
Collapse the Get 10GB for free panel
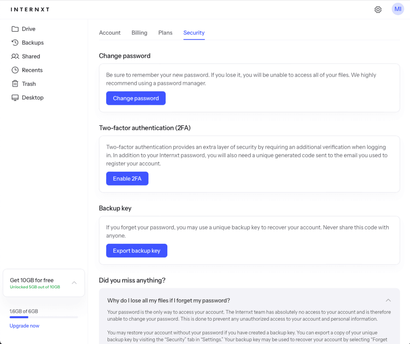point(74,283)
